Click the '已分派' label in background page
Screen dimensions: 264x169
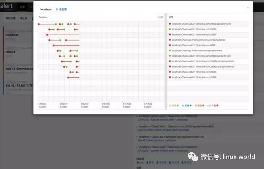point(140,159)
